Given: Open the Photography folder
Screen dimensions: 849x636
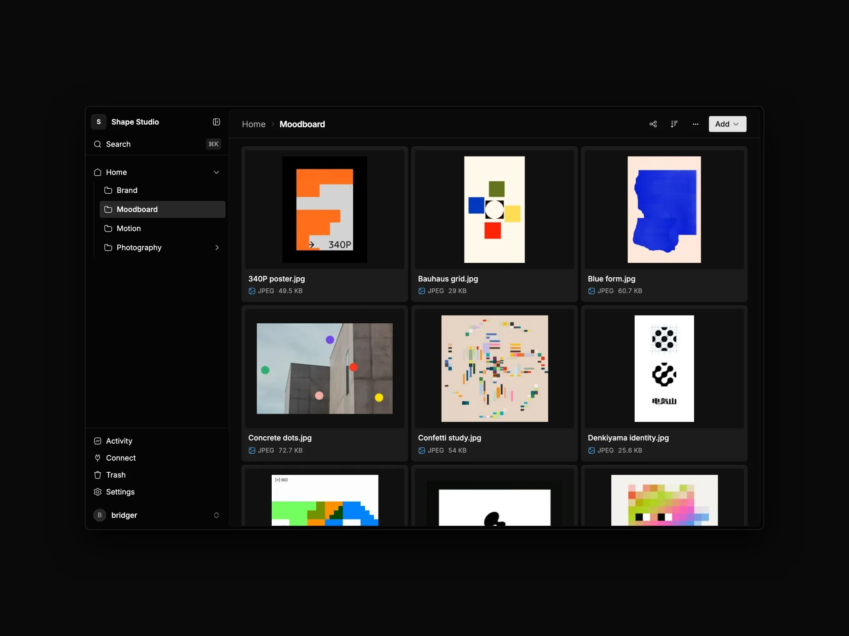Looking at the screenshot, I should pyautogui.click(x=162, y=248).
